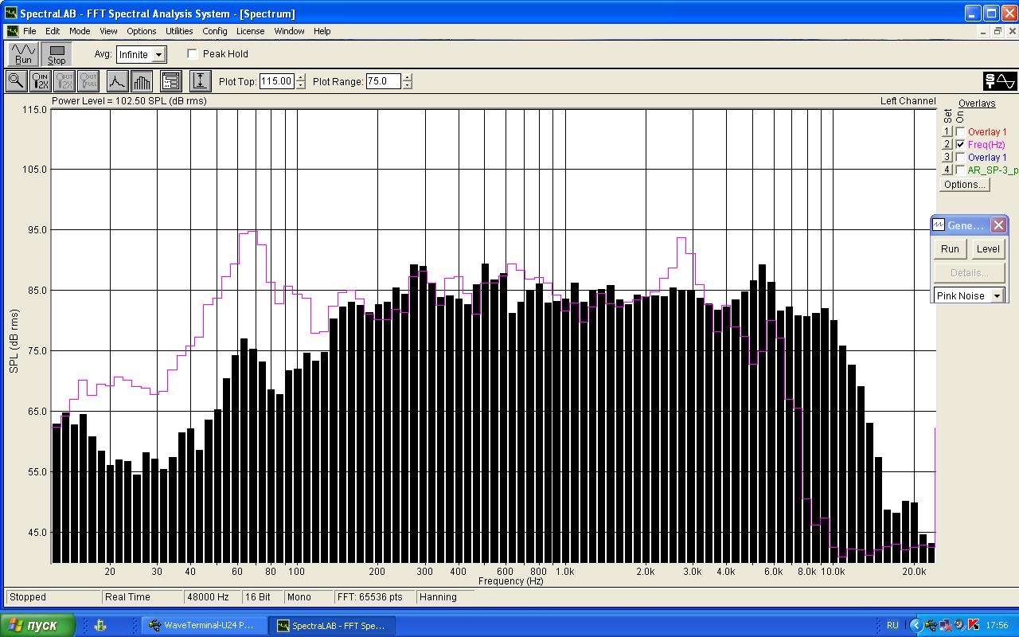1019x637 pixels.
Task: Select the magnifier zoom tool
Action: point(16,80)
